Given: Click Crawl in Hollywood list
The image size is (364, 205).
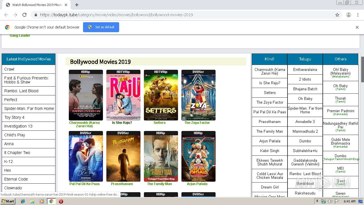Looking at the screenshot, I should (x=9, y=69).
